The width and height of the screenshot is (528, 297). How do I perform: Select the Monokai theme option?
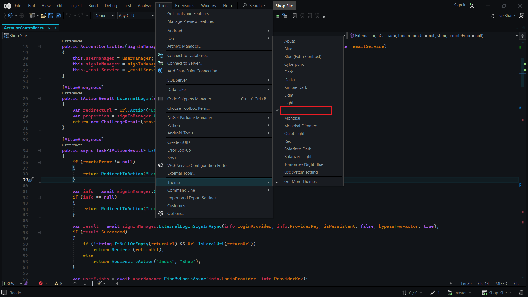[292, 118]
